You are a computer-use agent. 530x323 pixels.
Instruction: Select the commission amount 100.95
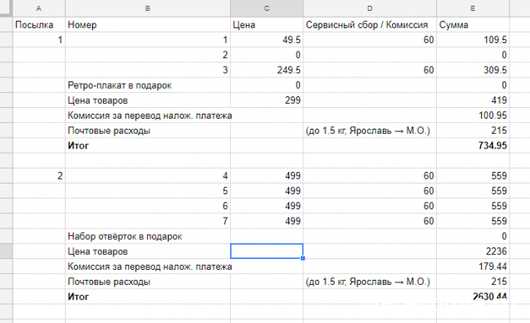473,115
